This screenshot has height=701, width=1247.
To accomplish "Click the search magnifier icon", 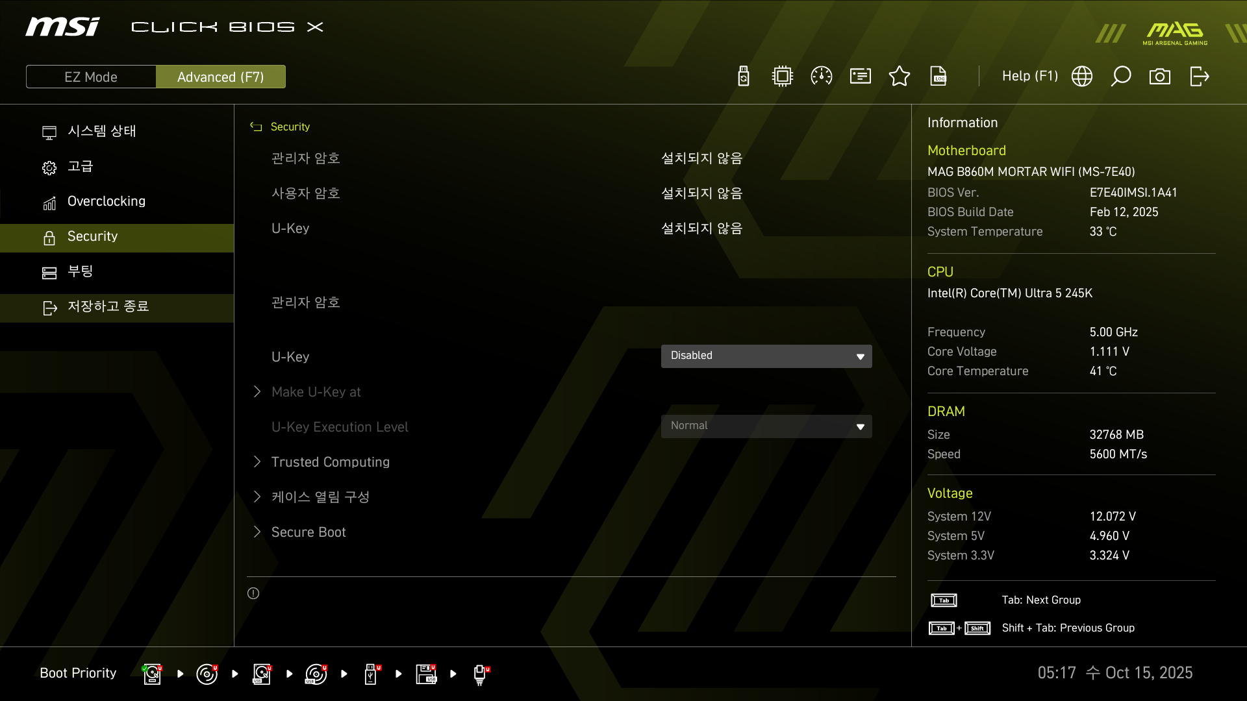I will (x=1121, y=77).
